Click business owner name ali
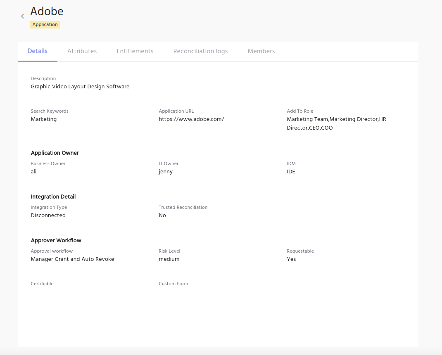 [34, 172]
